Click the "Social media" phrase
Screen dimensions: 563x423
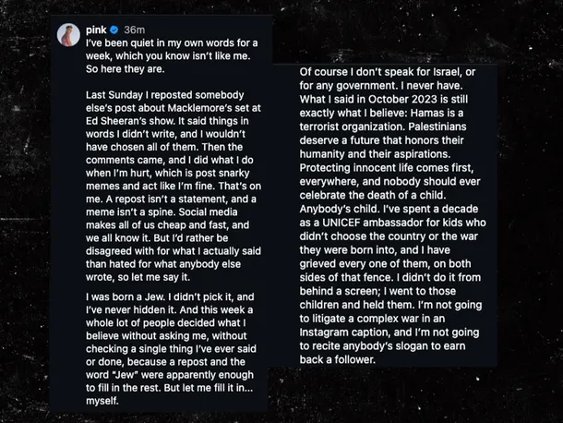208,212
